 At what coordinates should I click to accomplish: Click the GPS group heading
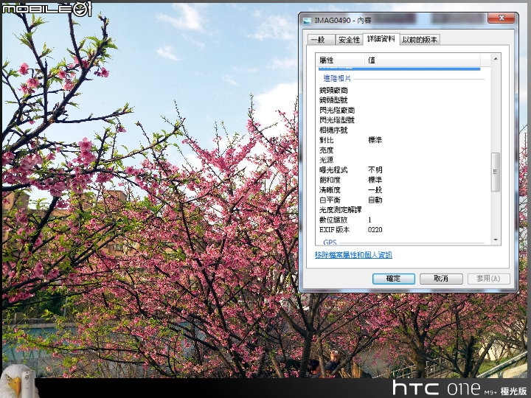[x=330, y=242]
